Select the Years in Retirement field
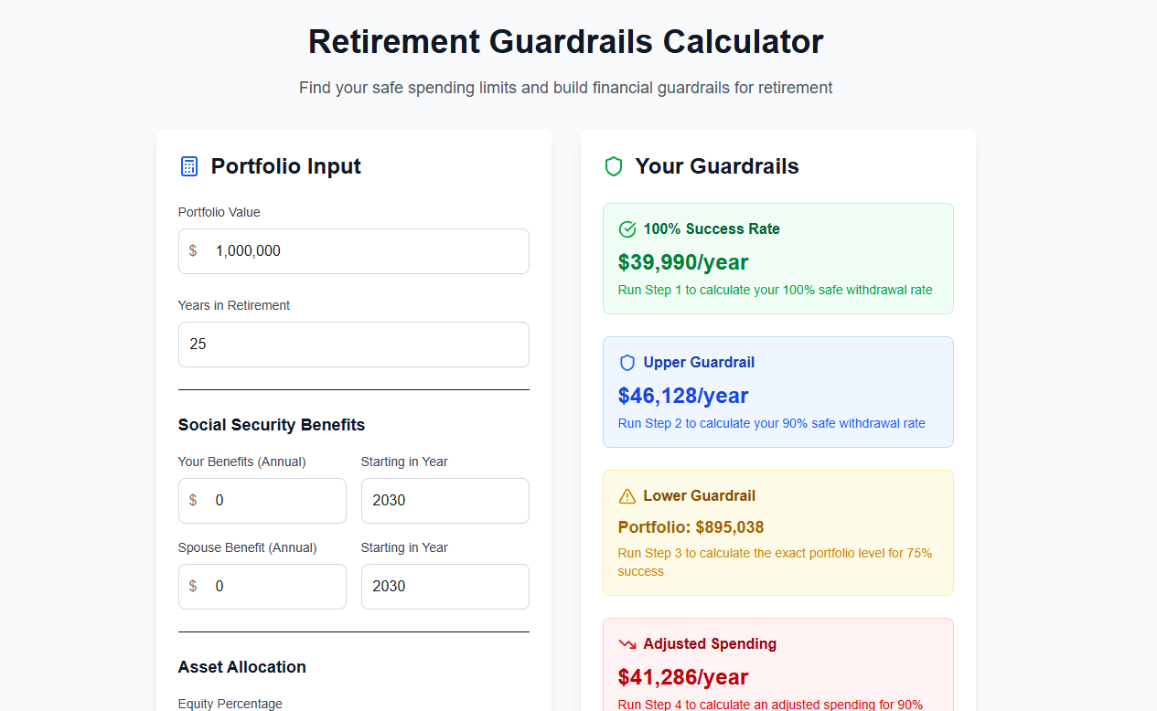 [353, 345]
